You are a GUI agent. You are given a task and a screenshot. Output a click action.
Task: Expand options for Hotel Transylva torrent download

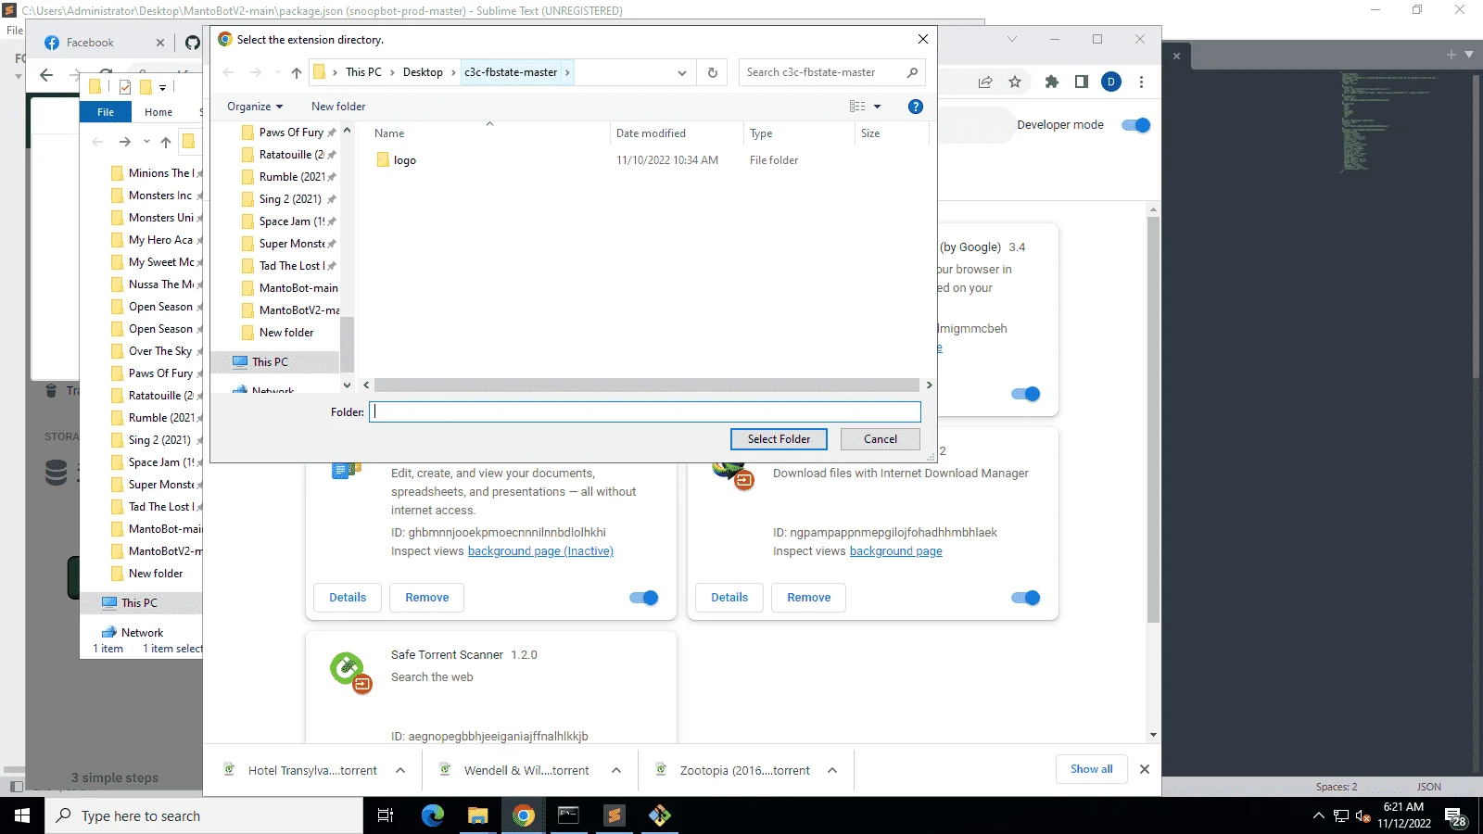point(400,770)
